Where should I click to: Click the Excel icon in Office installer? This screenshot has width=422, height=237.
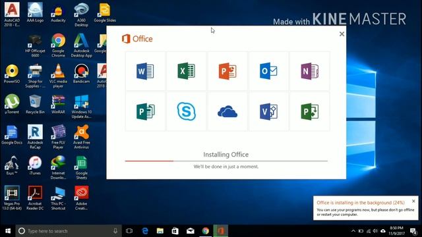(186, 71)
